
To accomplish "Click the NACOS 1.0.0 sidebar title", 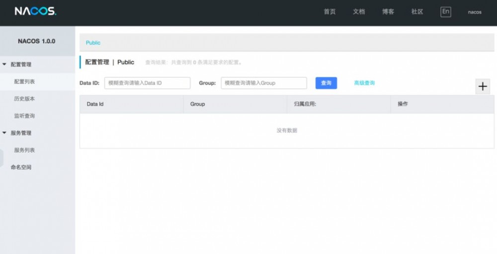I will (x=36, y=41).
